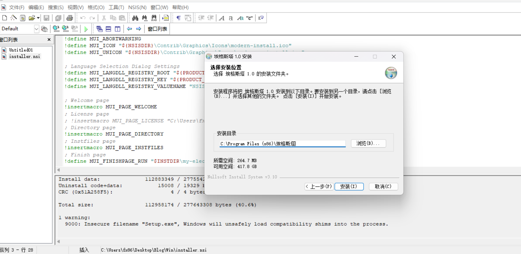Select Untitled01 in the window list

[x=21, y=50]
